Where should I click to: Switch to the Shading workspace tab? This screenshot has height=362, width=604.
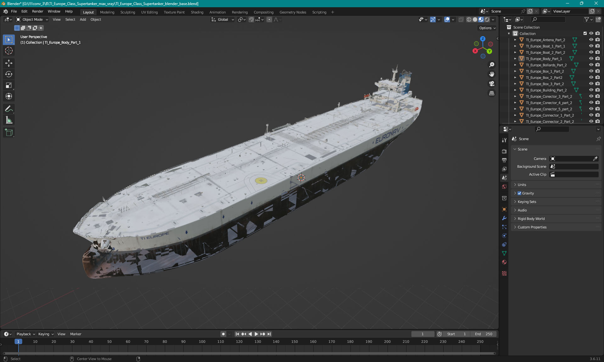coord(197,12)
